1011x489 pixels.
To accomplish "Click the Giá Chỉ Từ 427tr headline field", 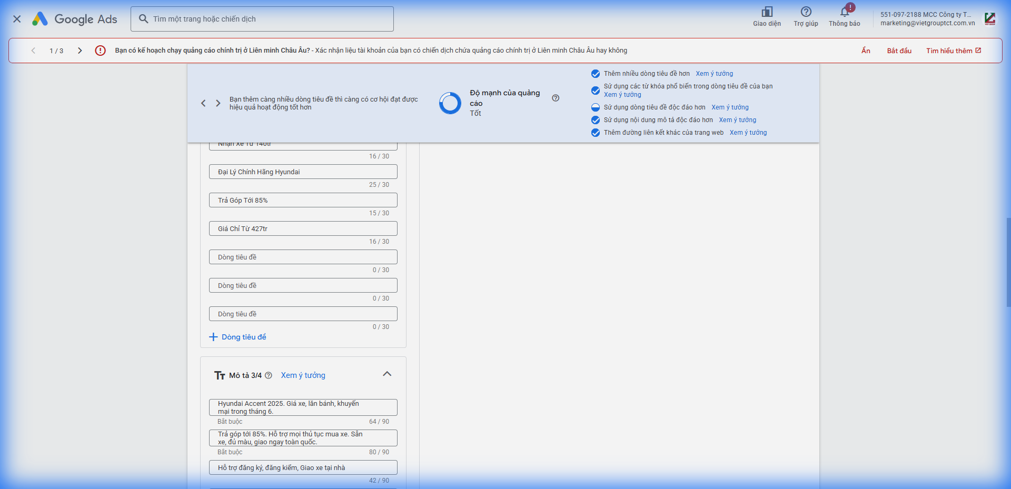I will pyautogui.click(x=303, y=228).
